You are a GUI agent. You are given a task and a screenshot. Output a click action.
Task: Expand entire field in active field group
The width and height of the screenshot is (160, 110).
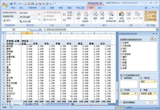pyautogui.click(x=39, y=14)
